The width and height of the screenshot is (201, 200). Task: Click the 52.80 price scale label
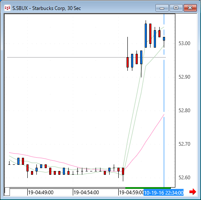pyautogui.click(x=184, y=111)
